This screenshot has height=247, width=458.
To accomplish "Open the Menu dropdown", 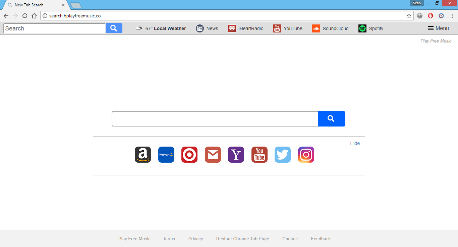I will pos(438,28).
